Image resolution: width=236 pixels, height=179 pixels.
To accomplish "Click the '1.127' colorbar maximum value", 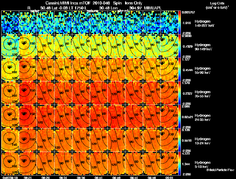I will tap(186, 59).
